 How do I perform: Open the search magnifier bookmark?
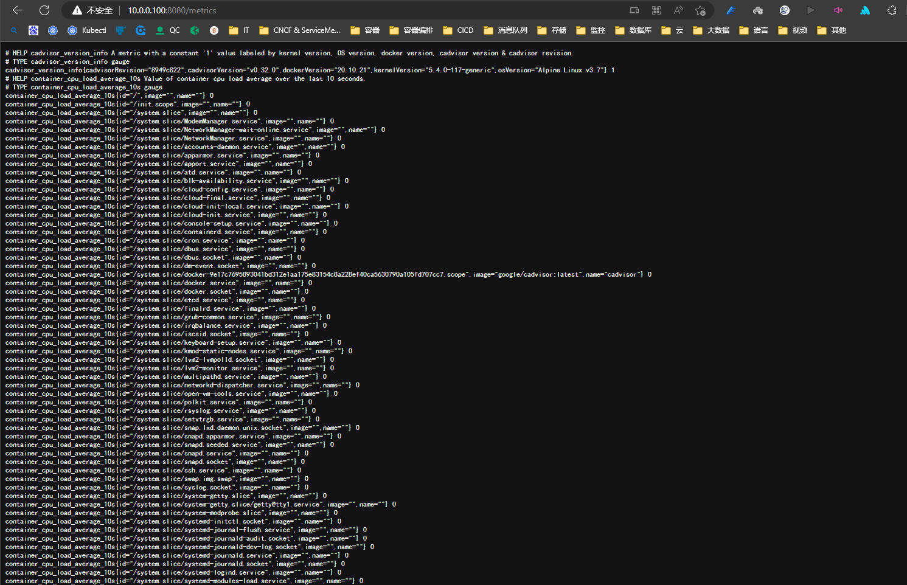coord(14,30)
